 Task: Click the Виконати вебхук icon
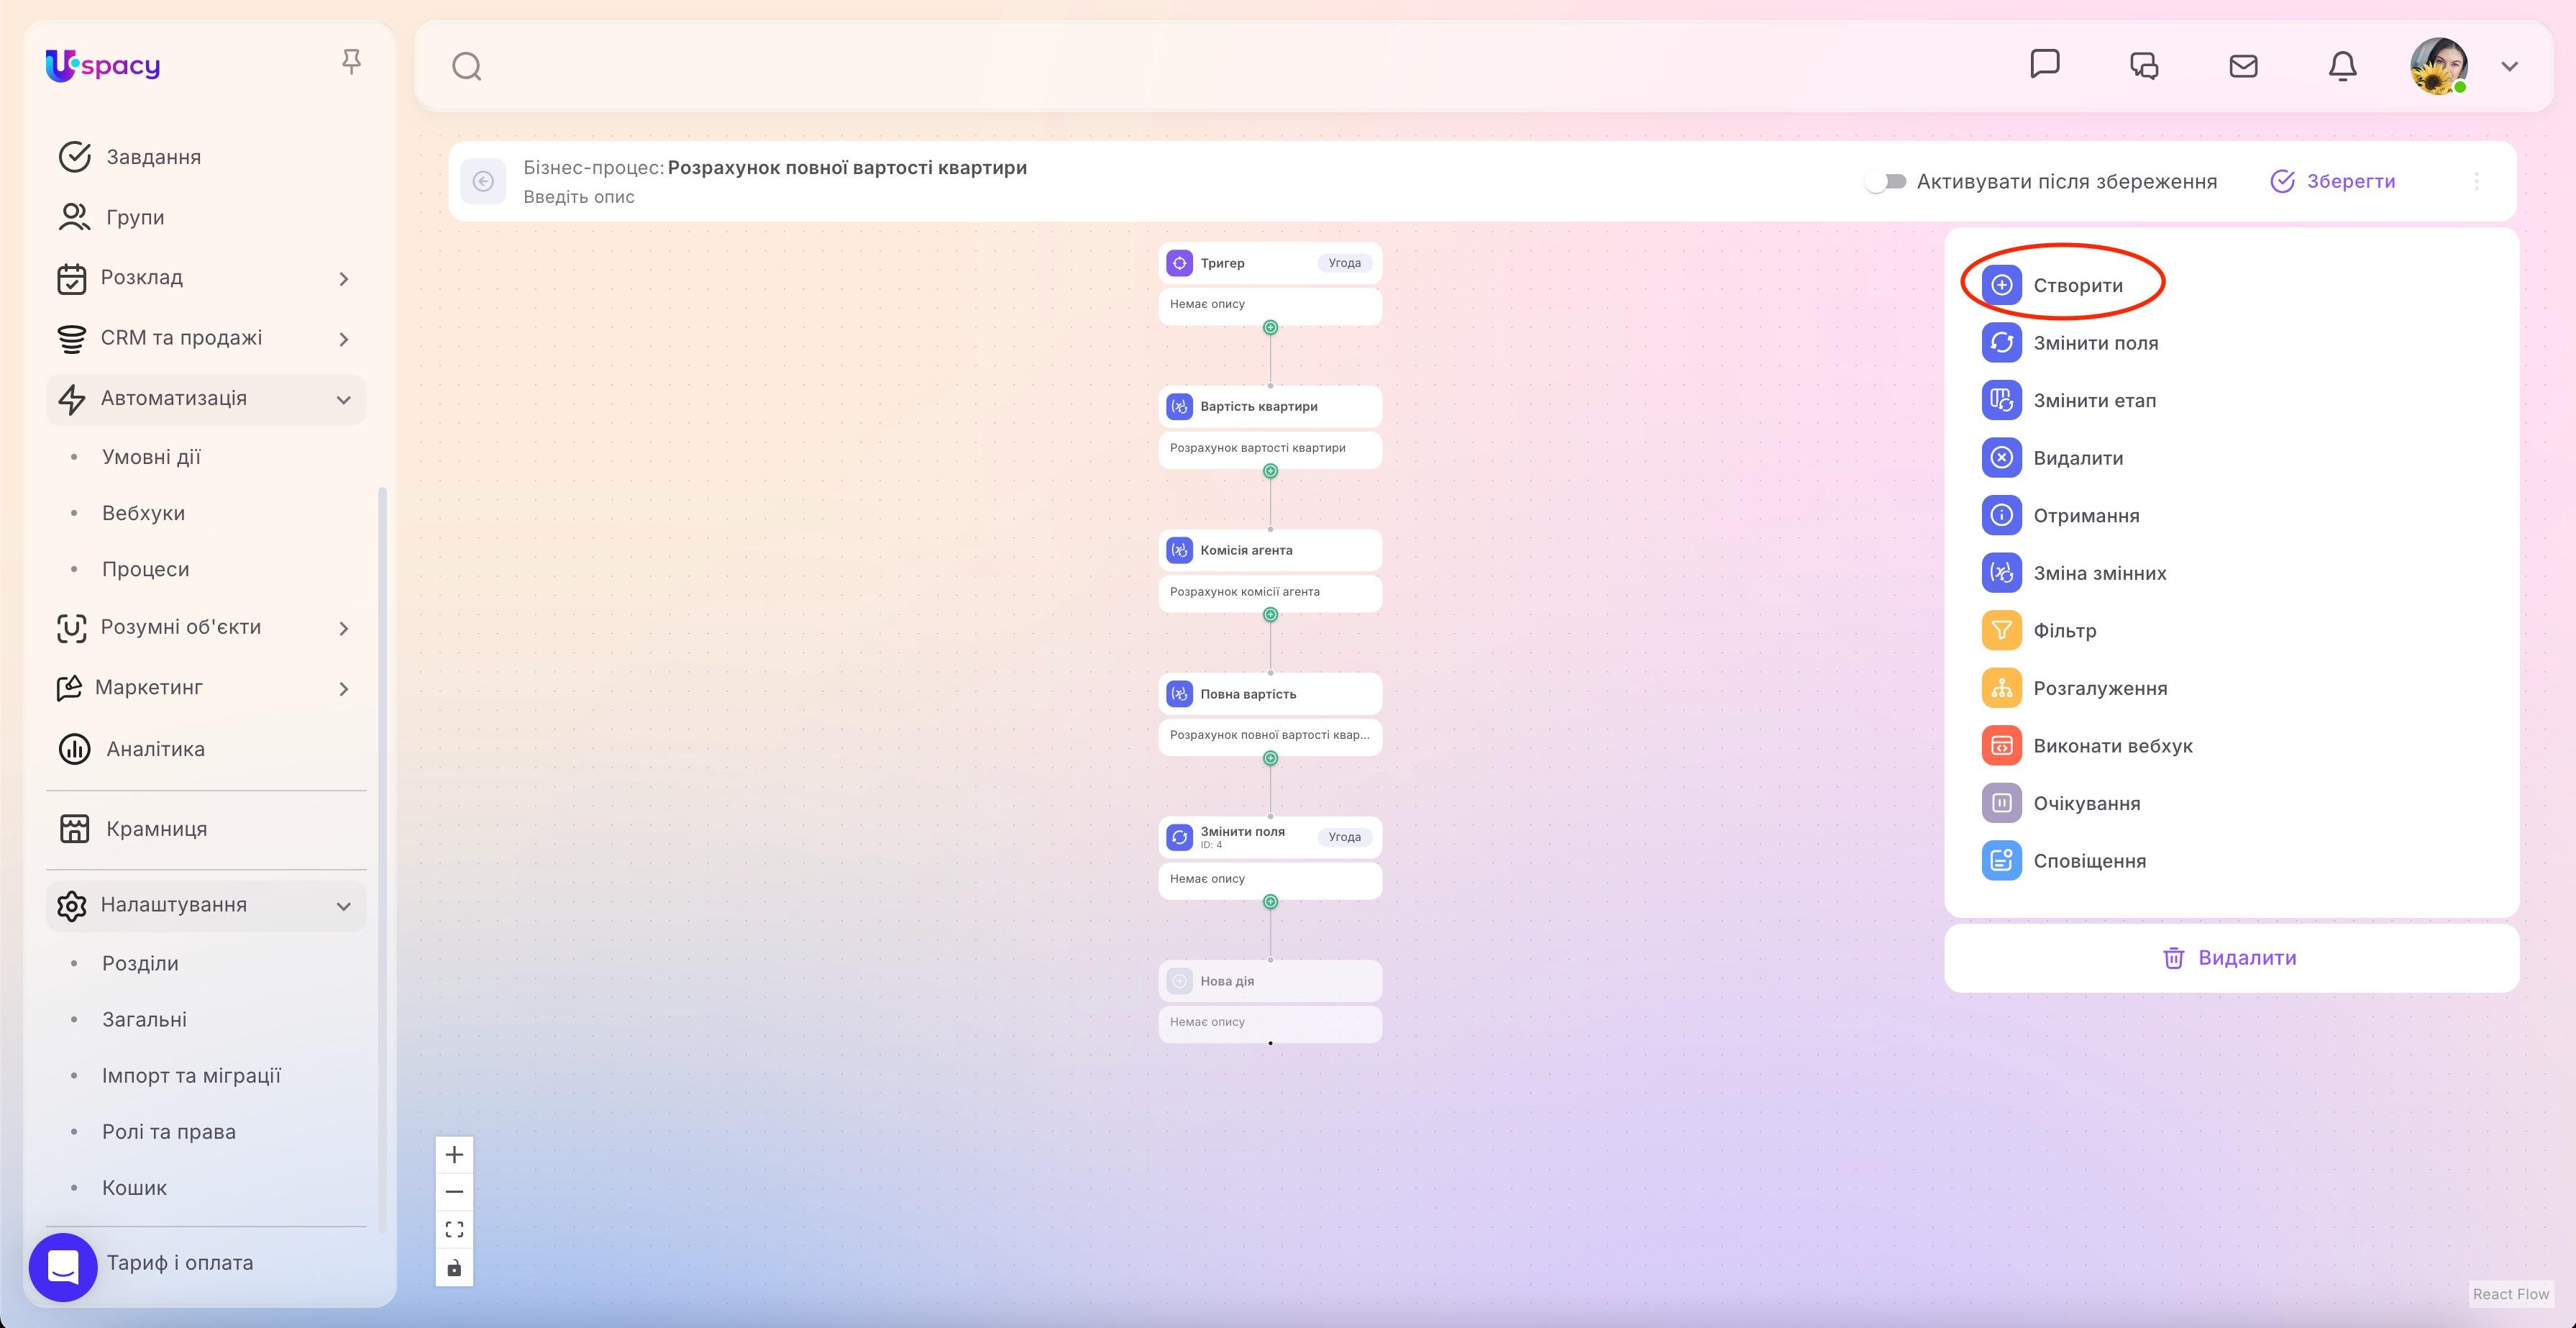(2001, 746)
